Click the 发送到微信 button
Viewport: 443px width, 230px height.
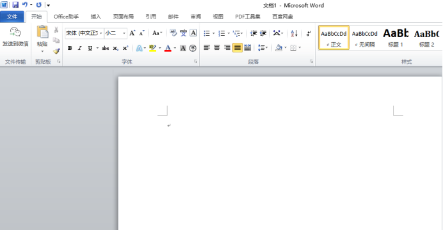(15, 37)
